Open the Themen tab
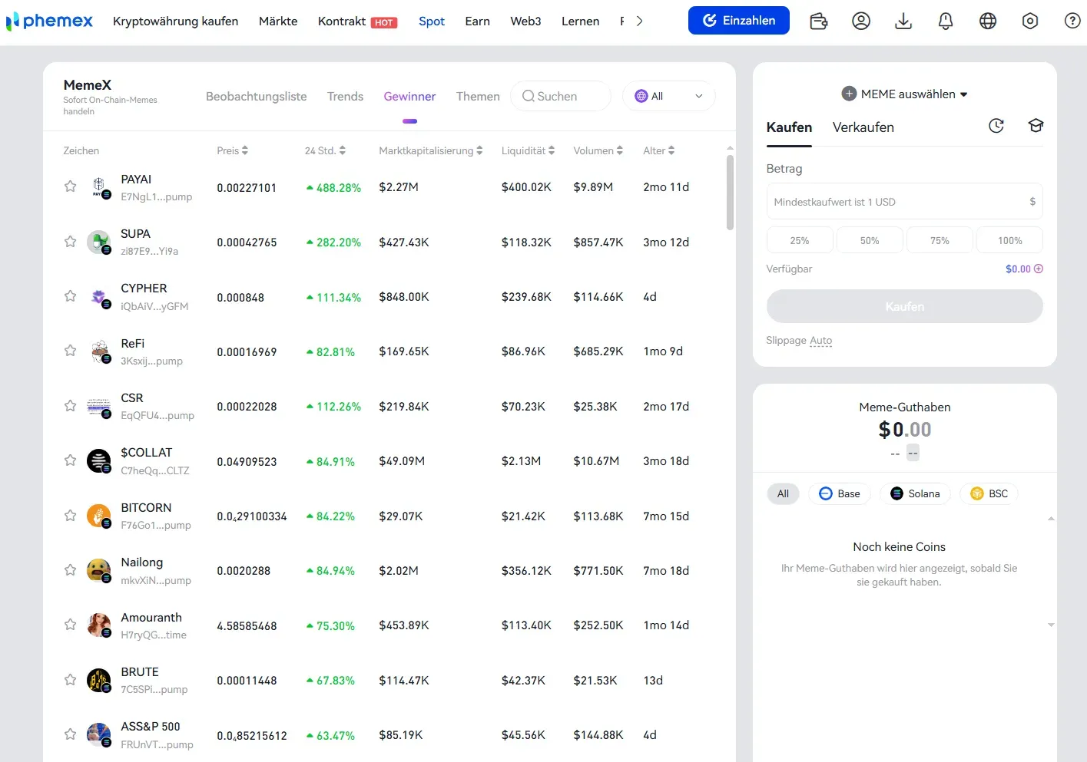Image resolution: width=1087 pixels, height=762 pixels. (x=478, y=96)
